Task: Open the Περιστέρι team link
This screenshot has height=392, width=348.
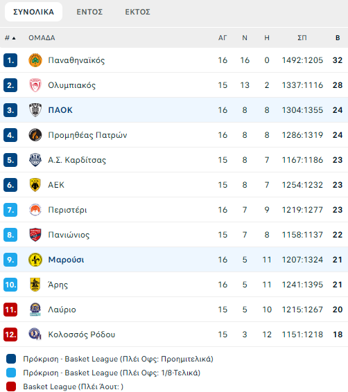Action: click(x=67, y=210)
